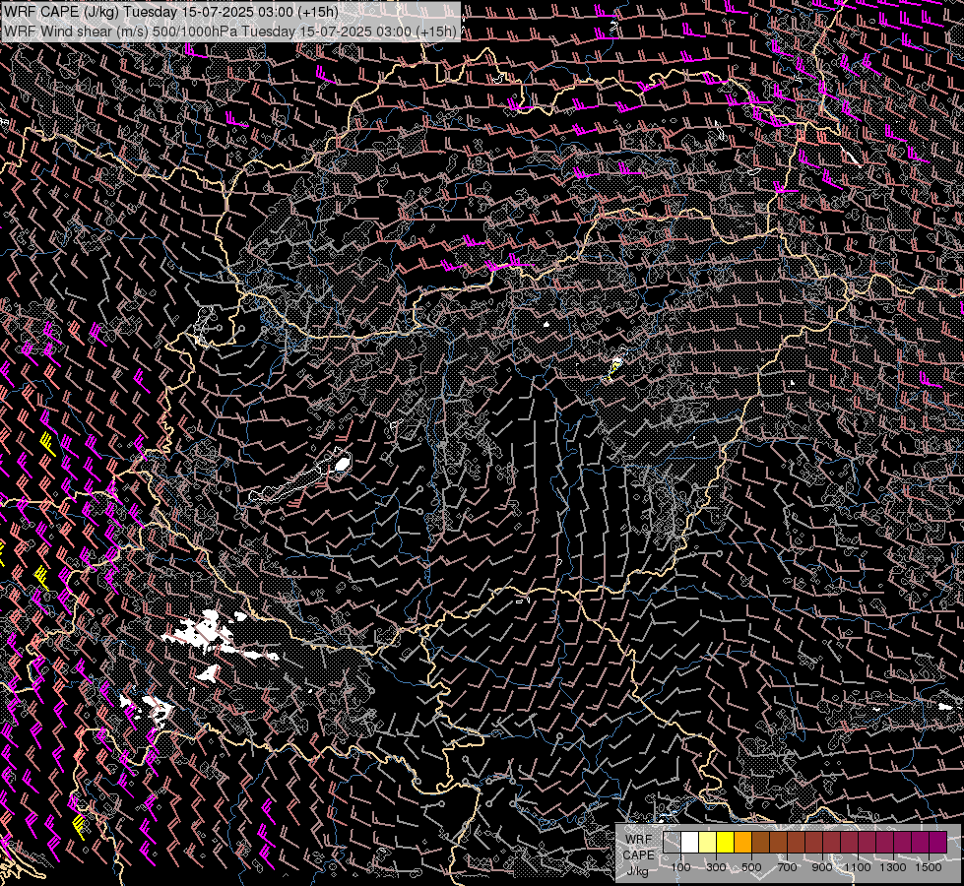Image resolution: width=964 pixels, height=886 pixels.
Task: Select the pale yellow CAPE legend swatch
Action: coord(708,842)
